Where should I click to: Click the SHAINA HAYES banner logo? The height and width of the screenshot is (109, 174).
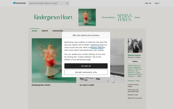(x=124, y=17)
